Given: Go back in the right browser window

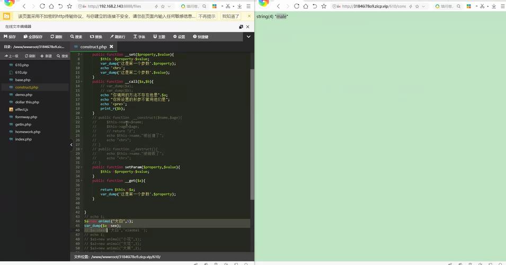Looking at the screenshot, I should (279, 6).
